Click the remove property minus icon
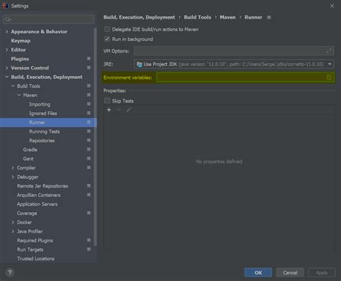 [119, 110]
